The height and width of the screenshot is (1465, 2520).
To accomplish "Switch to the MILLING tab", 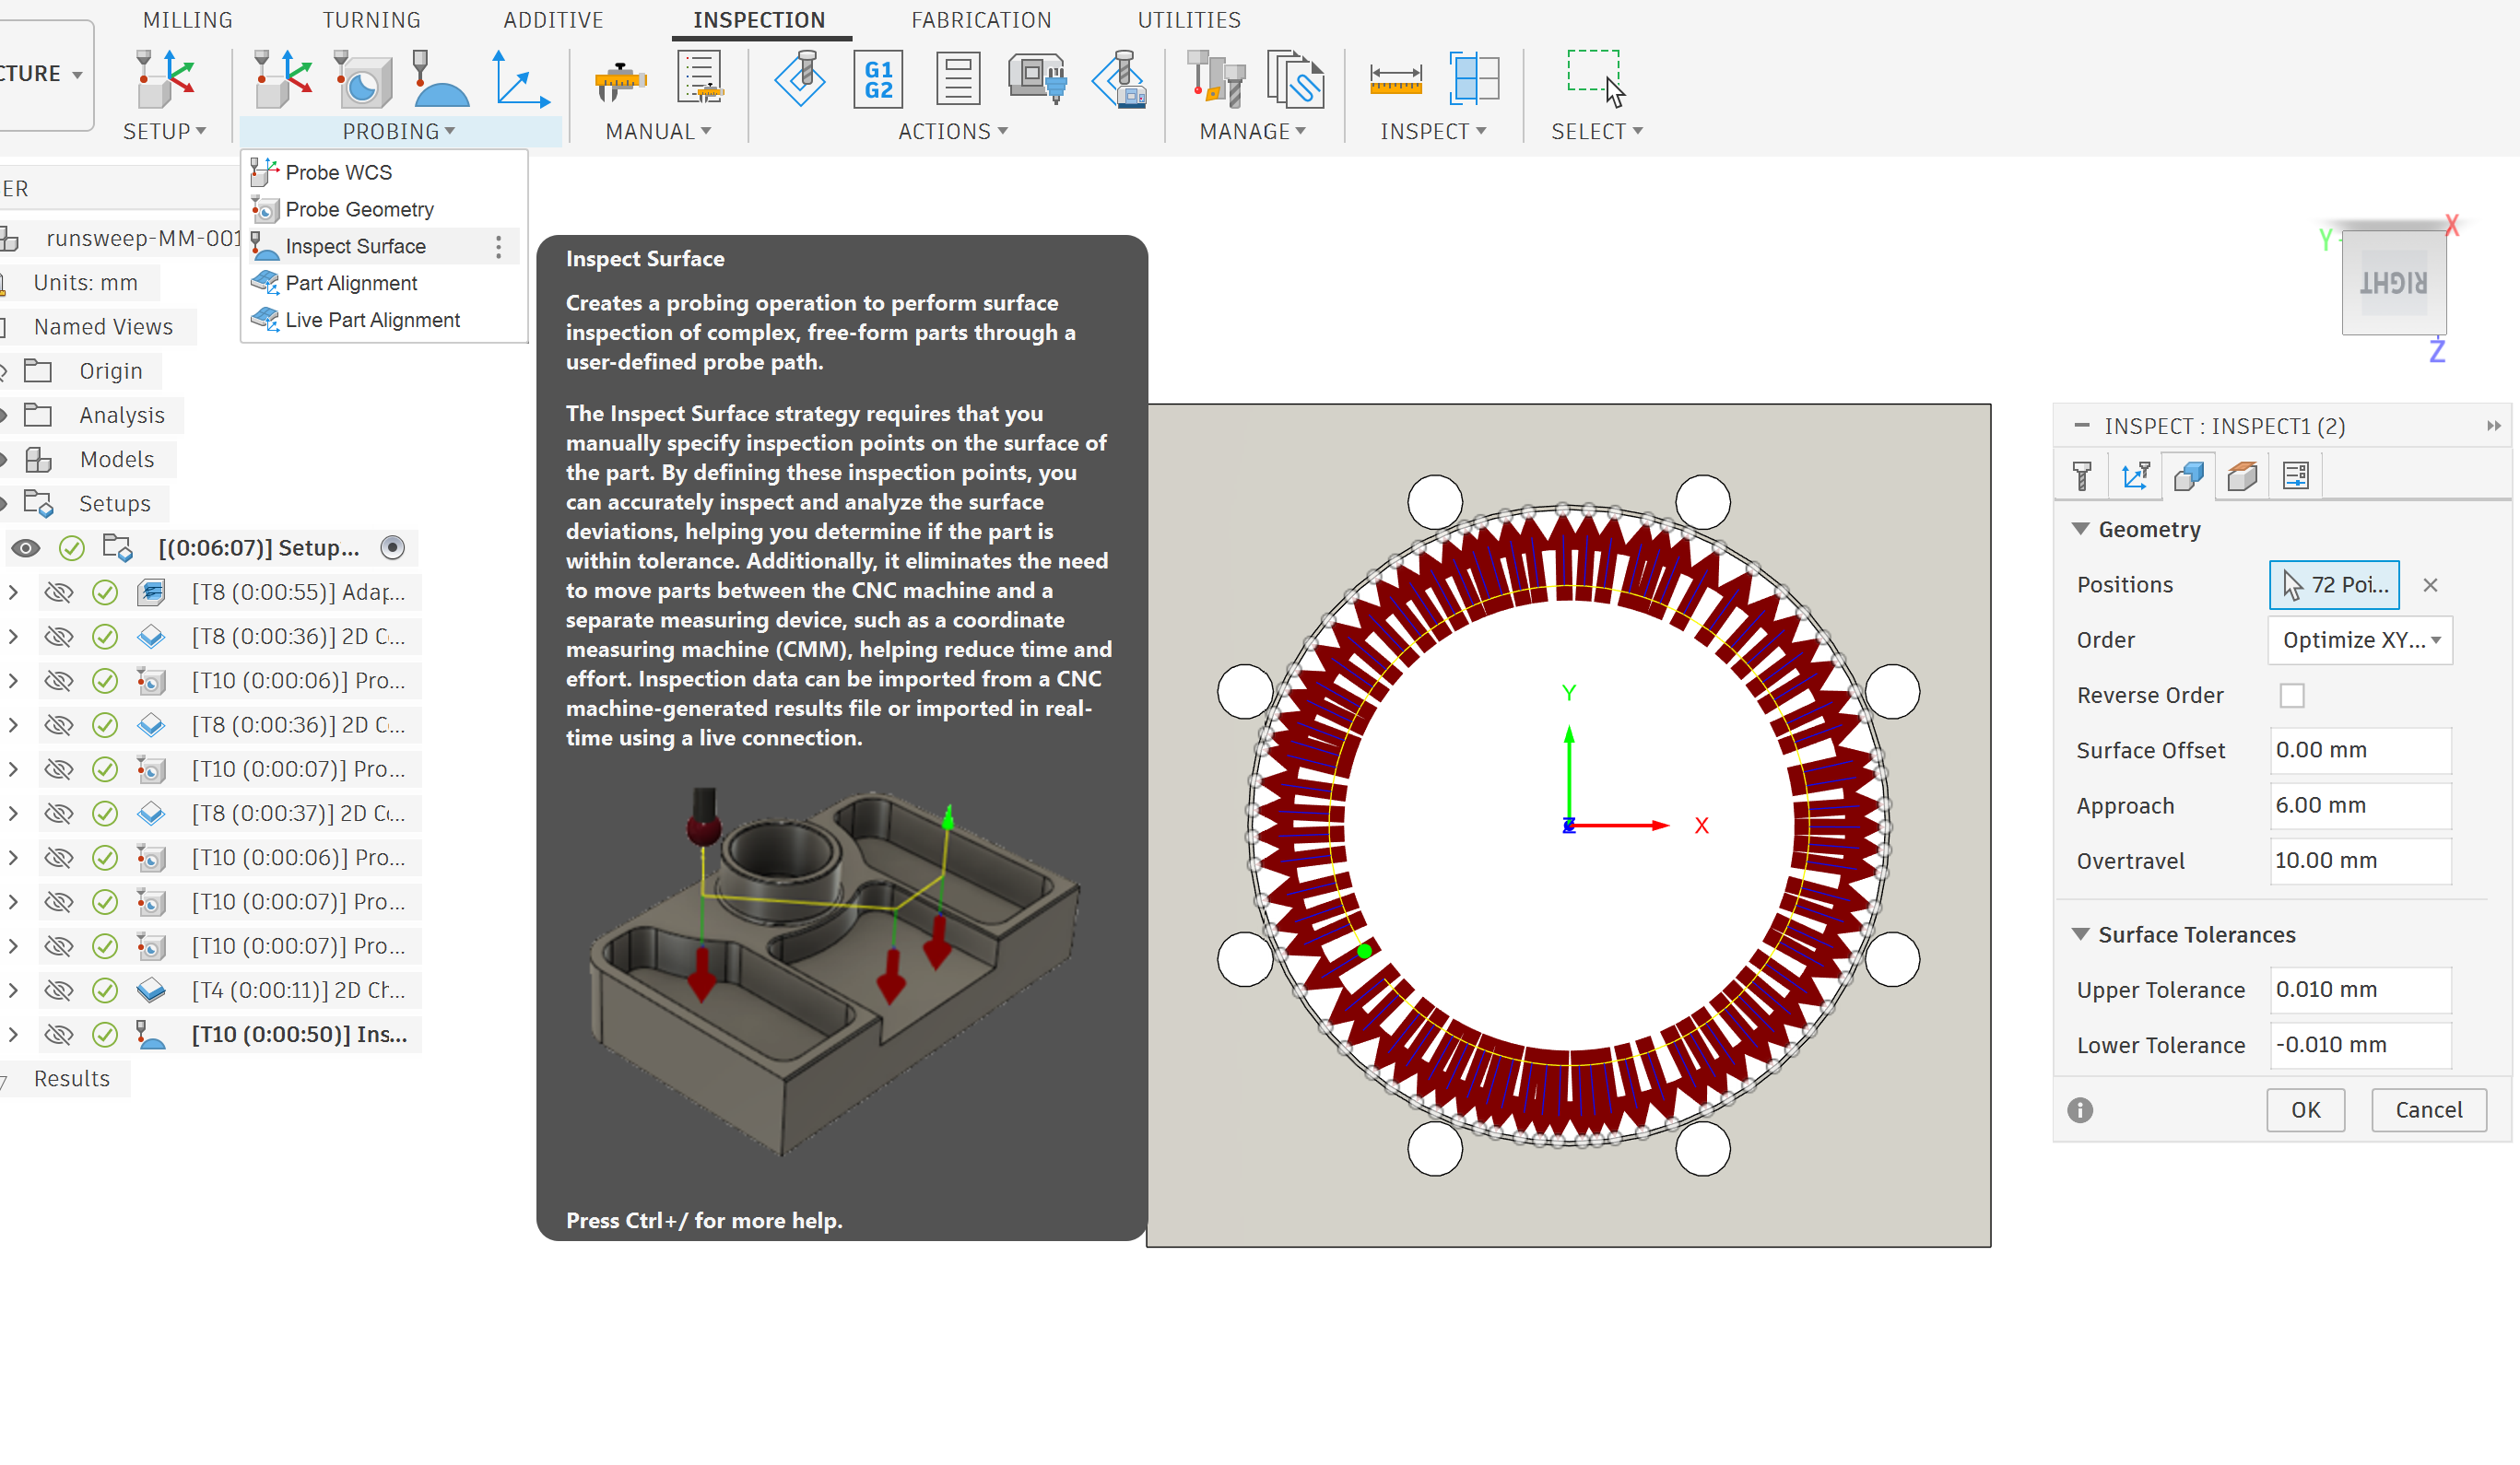I will pyautogui.click(x=187, y=20).
